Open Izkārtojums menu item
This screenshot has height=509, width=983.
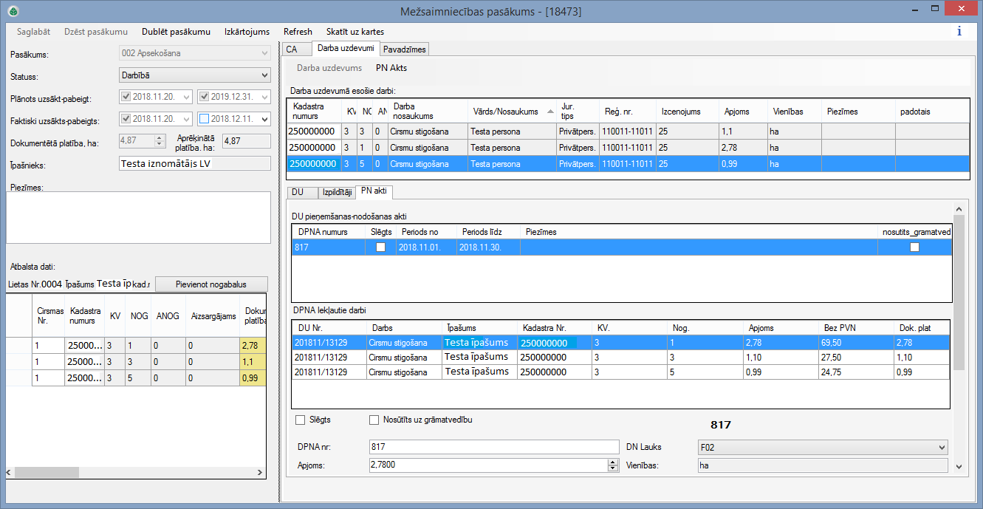pyautogui.click(x=247, y=32)
